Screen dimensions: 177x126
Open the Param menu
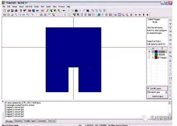click(14, 7)
